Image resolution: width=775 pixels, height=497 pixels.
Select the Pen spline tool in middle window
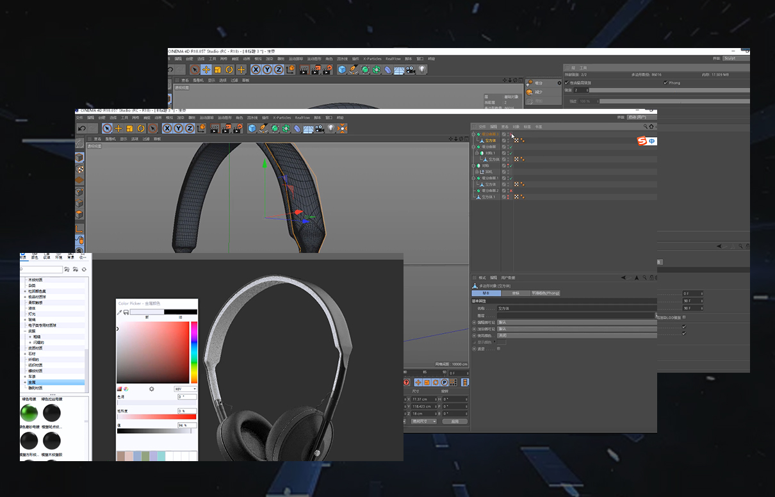pyautogui.click(x=263, y=128)
